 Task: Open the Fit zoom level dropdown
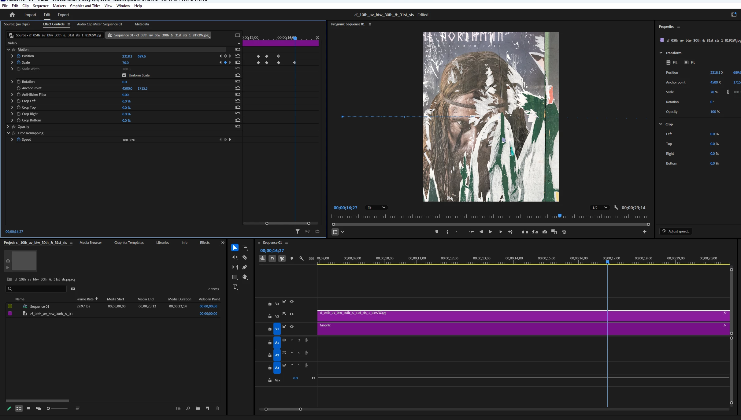pyautogui.click(x=376, y=208)
